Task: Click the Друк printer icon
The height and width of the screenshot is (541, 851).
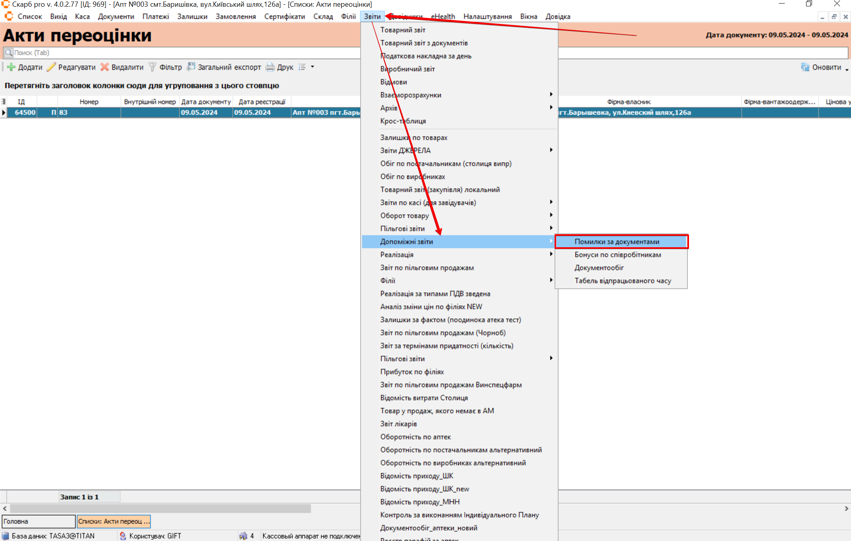Action: (270, 67)
